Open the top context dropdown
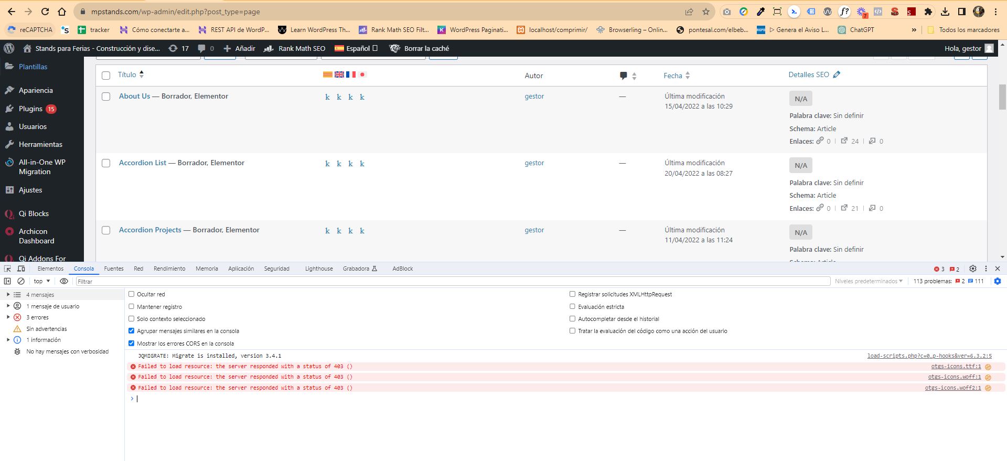 pos(42,281)
